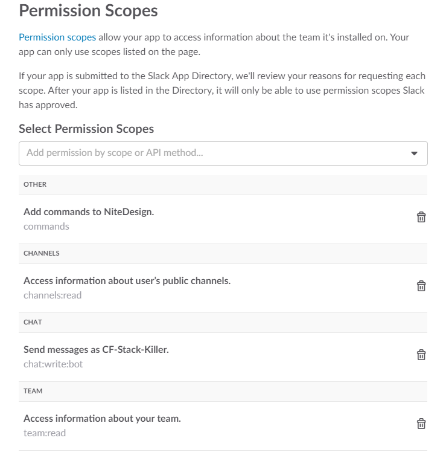This screenshot has height=455, width=446.
Task: Click the OTHER section header
Action: point(35,184)
